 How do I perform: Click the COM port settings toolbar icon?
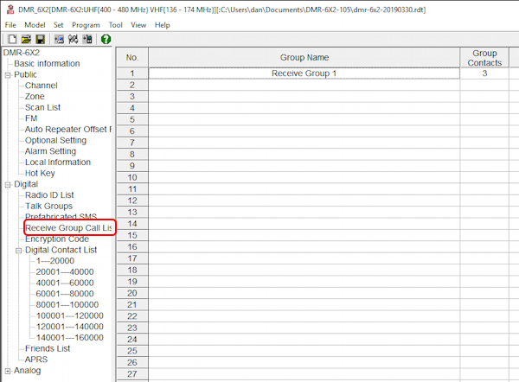(74, 39)
